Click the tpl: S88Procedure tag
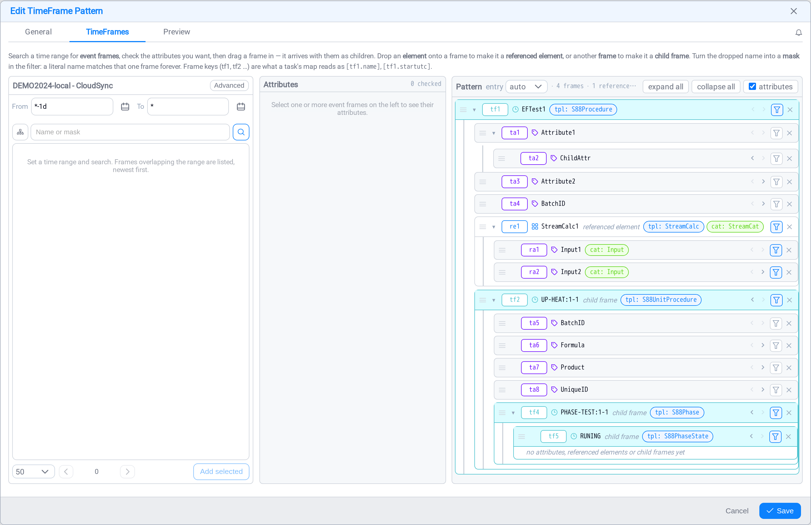 [583, 109]
